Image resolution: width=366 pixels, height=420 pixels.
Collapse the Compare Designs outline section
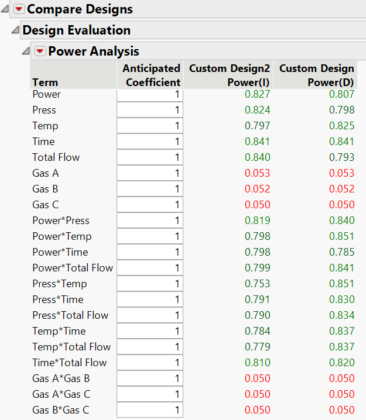click(x=5, y=9)
